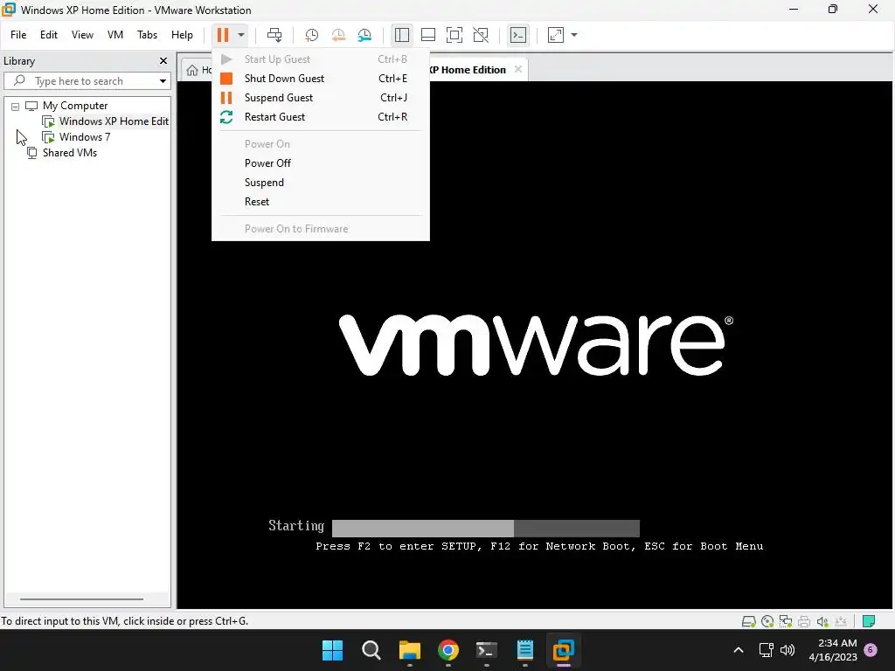Click the revert to snapshot icon
Screen dimensions: 895x671
[338, 35]
